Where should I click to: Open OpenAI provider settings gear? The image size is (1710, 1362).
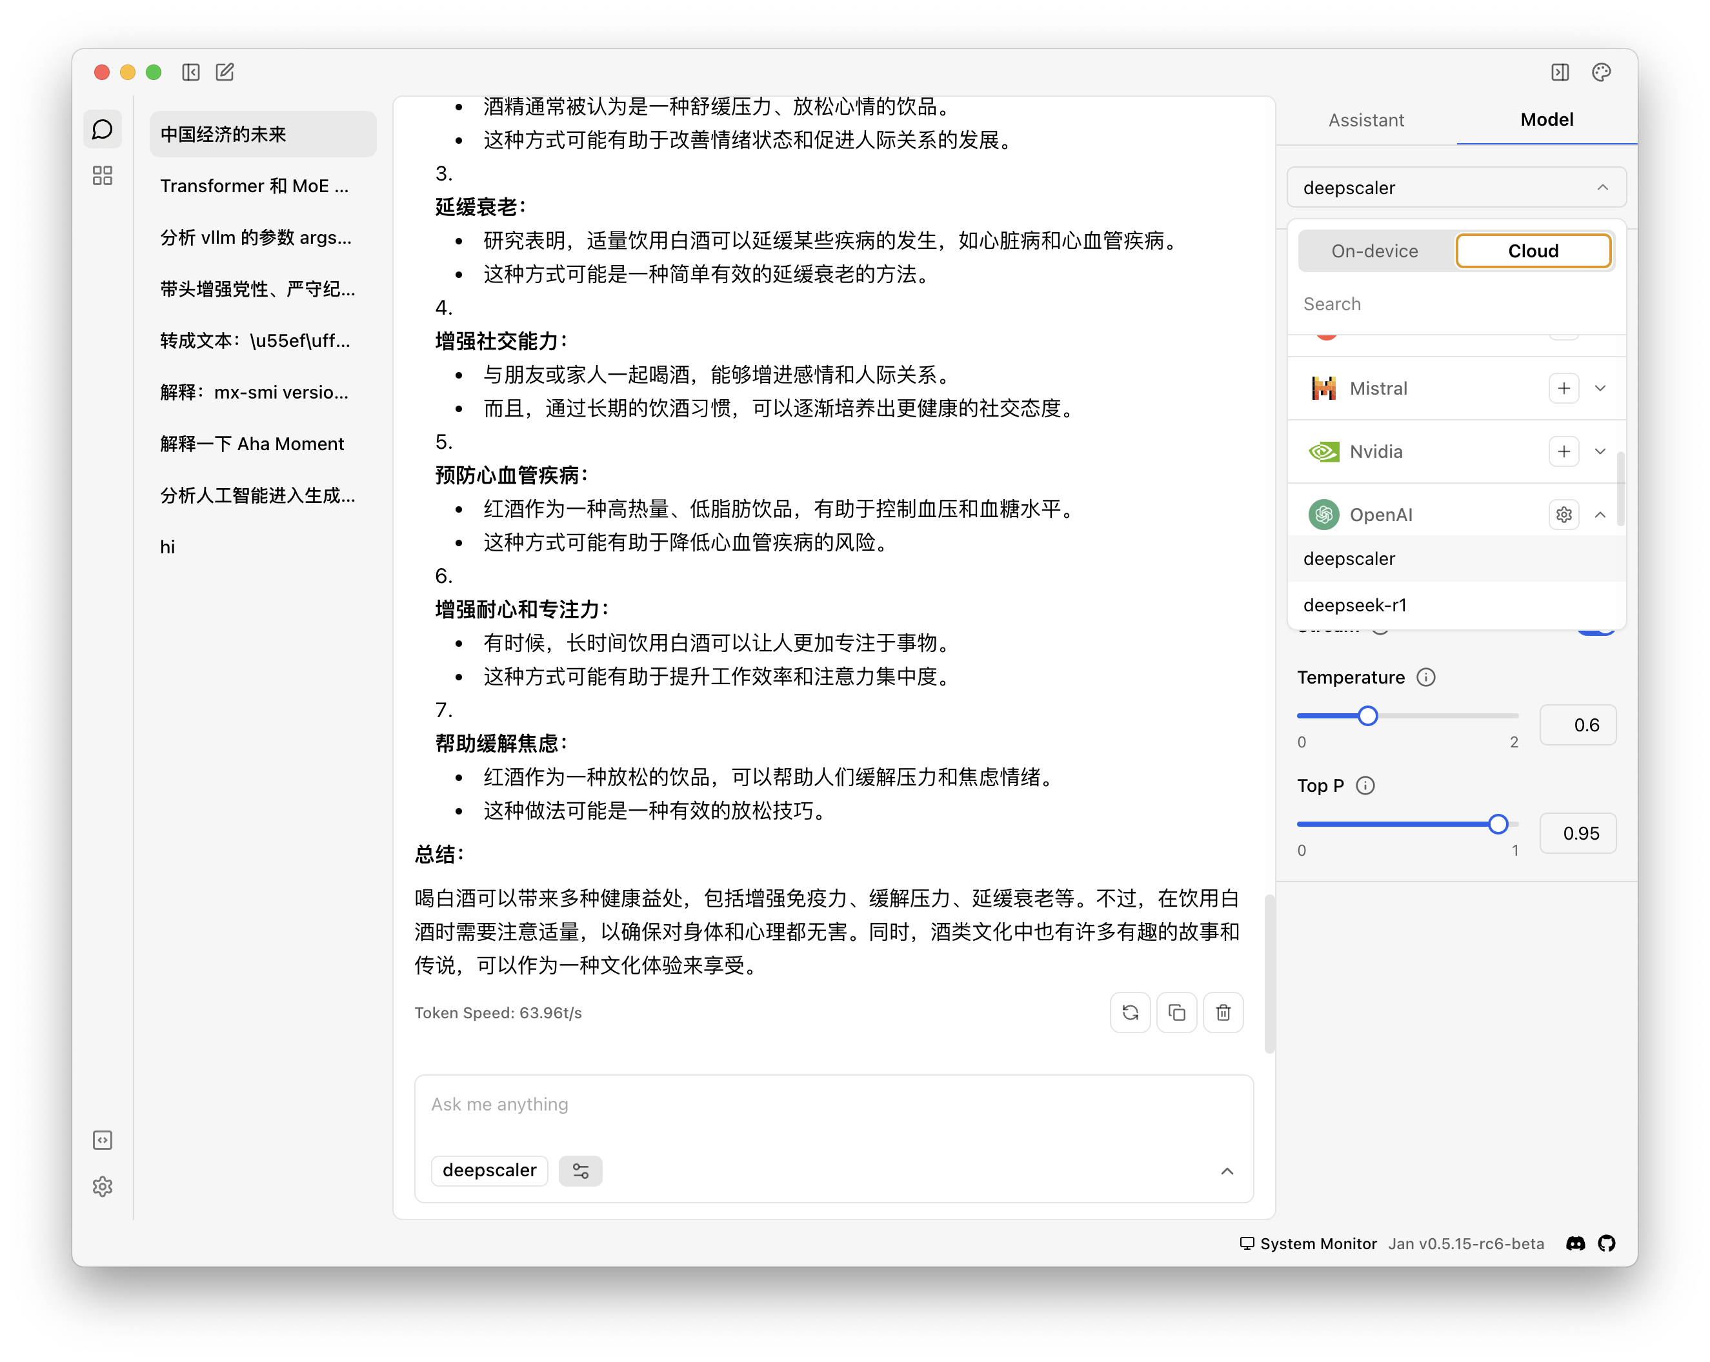(1564, 515)
